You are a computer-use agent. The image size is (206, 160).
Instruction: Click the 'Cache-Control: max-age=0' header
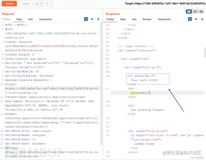[25, 59]
